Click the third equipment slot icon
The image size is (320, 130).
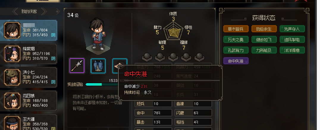click(x=119, y=65)
